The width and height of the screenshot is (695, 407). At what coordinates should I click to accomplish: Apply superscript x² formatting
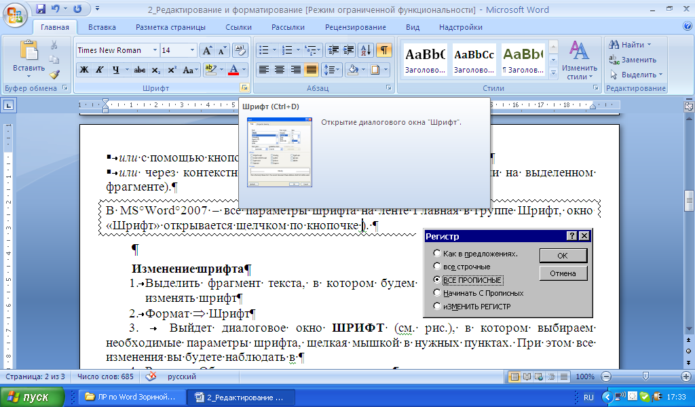click(x=172, y=70)
